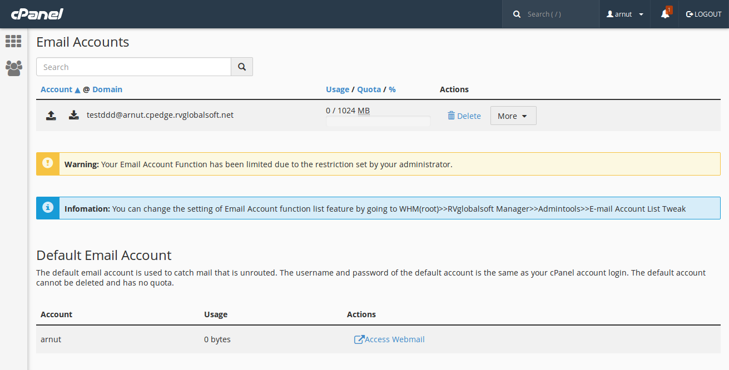
Task: Click the trash icon to delete testddd
Action: [452, 116]
